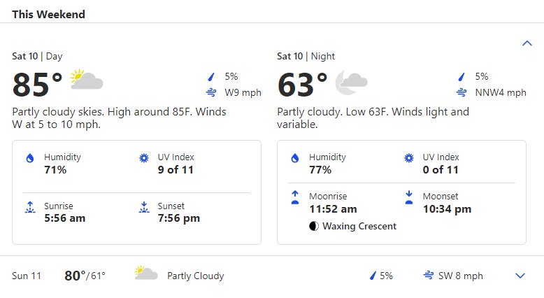Click the Night UV Index sun icon

tap(409, 158)
